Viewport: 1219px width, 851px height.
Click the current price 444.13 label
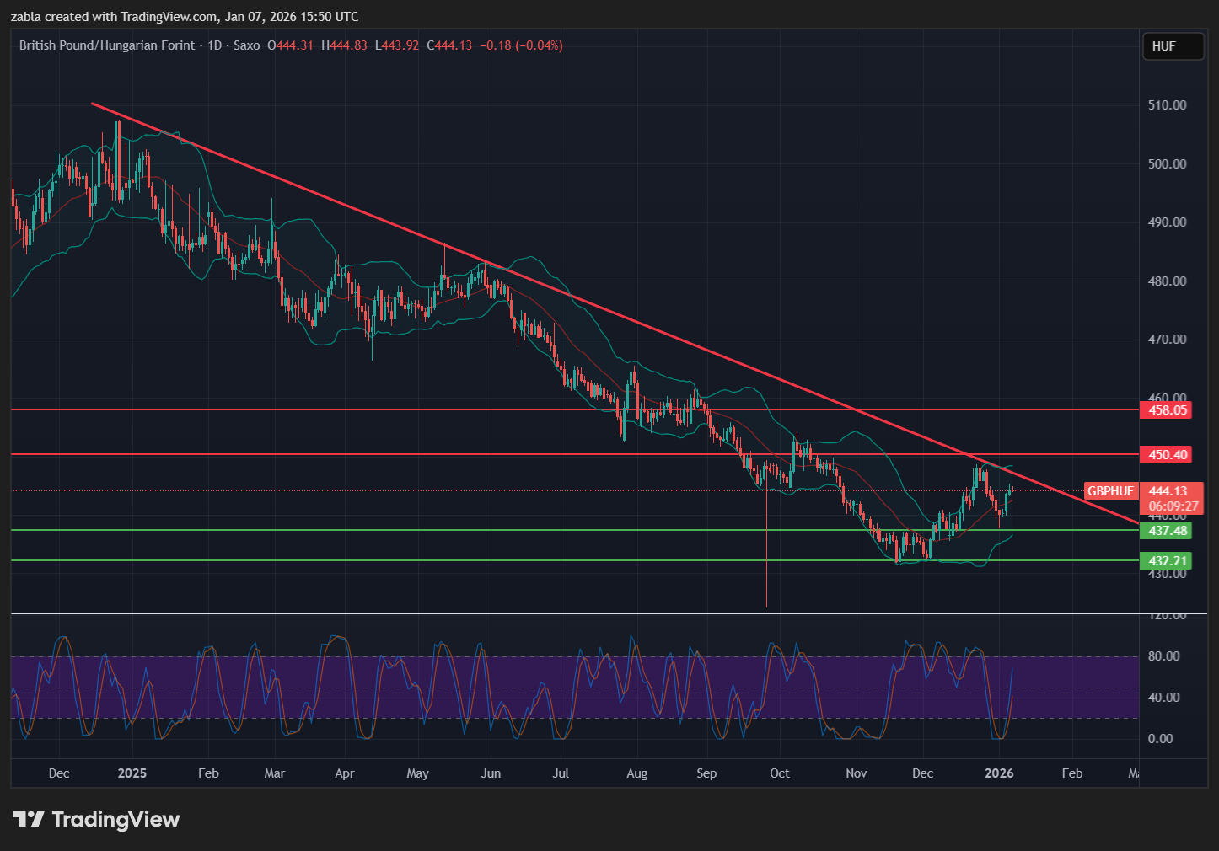coord(1168,491)
